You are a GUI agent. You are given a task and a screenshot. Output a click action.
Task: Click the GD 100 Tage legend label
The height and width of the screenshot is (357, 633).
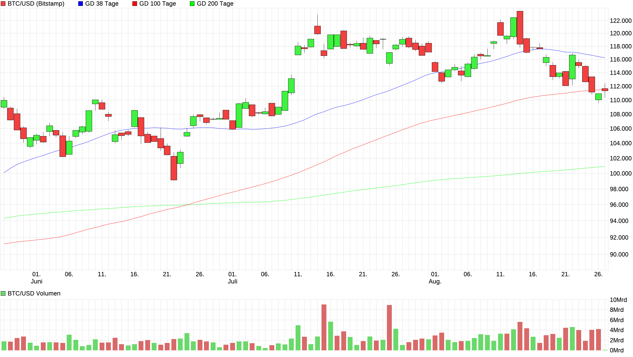click(158, 4)
